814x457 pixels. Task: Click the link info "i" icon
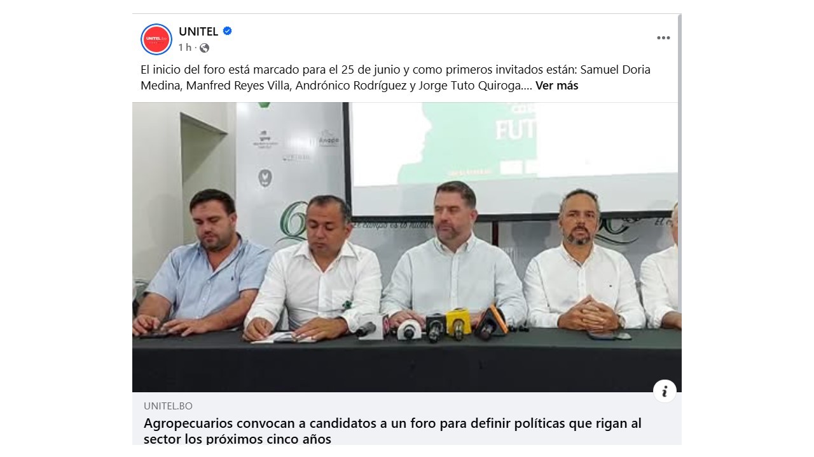pyautogui.click(x=665, y=391)
